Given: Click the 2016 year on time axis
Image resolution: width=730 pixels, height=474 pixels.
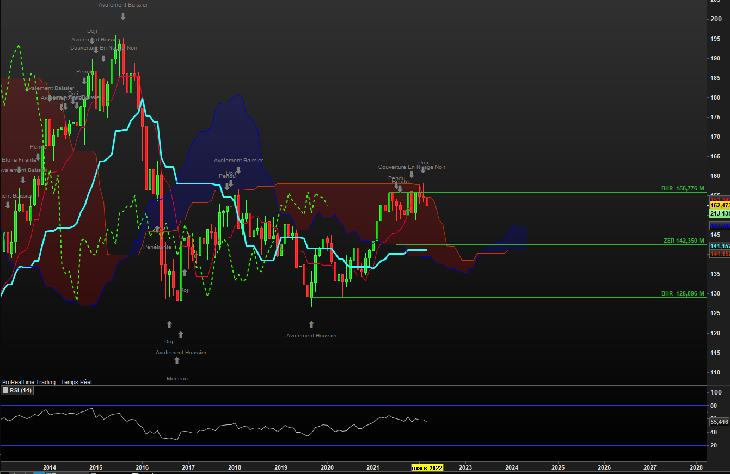Looking at the screenshot, I should click(x=142, y=467).
